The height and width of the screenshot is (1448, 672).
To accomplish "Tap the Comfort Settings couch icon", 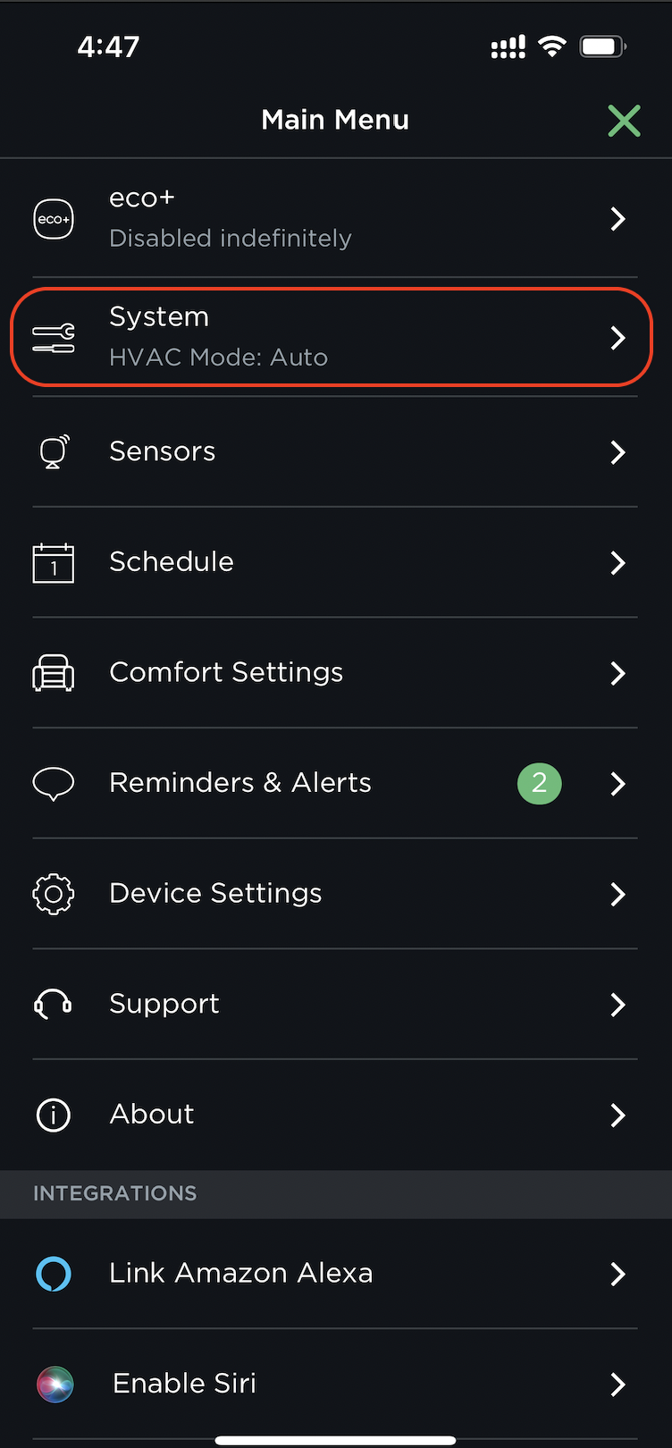I will (54, 673).
